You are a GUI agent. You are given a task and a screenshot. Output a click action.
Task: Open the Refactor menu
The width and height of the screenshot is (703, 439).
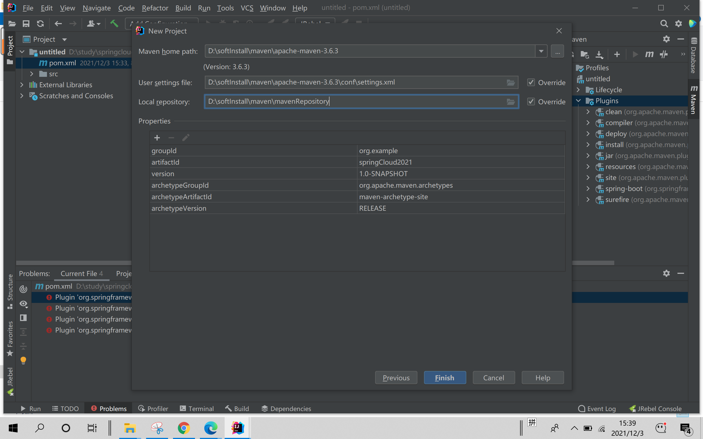click(x=155, y=8)
